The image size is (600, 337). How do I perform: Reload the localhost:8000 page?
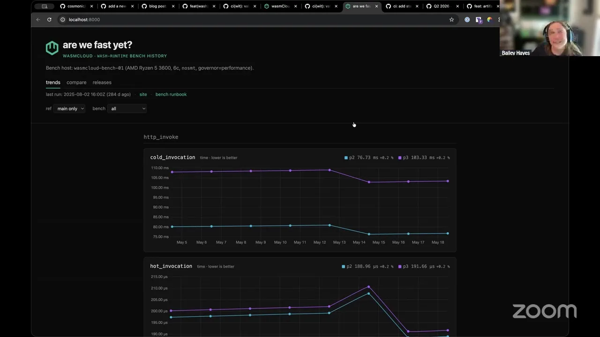(x=49, y=20)
